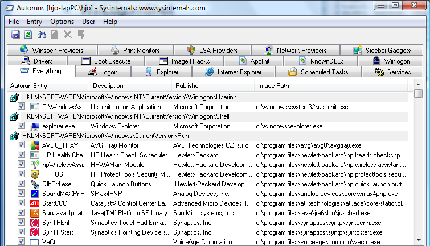Disable the SoundMAXPnP checkbox
Viewport: 430px width, 246px height.
(21, 193)
